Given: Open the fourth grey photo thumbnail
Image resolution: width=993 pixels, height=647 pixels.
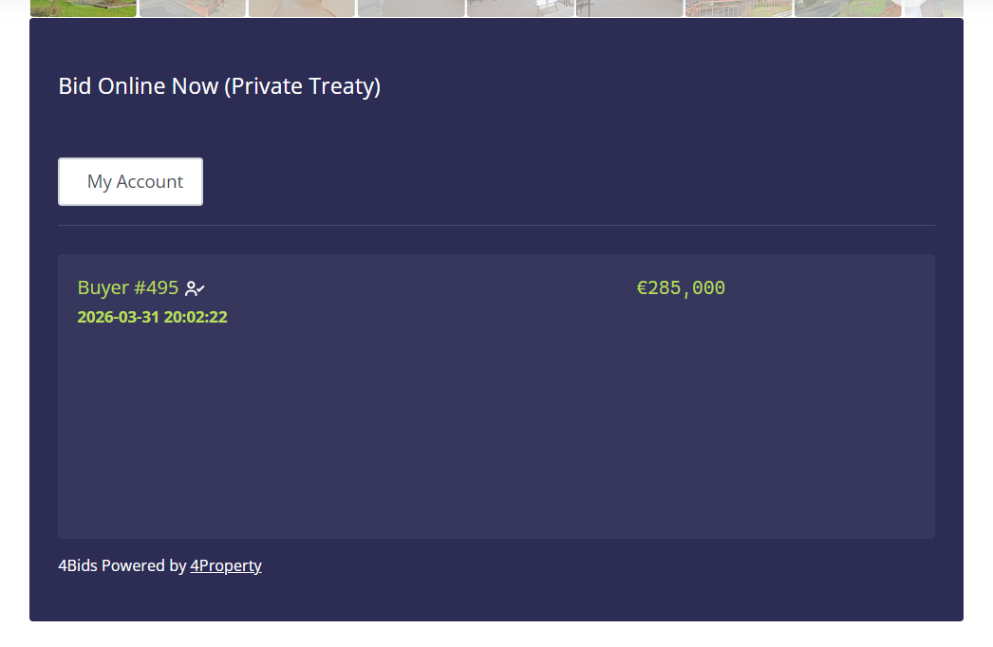Looking at the screenshot, I should pyautogui.click(x=411, y=8).
